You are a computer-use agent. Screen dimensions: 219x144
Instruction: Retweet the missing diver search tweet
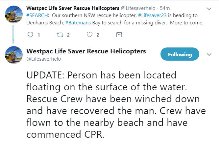(x=60, y=35)
